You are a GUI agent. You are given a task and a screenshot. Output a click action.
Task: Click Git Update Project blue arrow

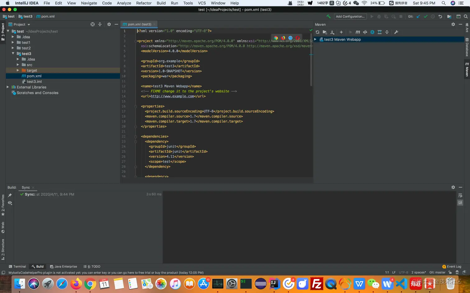pyautogui.click(x=418, y=16)
